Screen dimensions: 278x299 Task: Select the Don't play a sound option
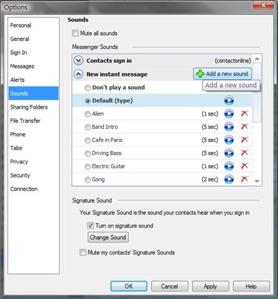click(x=88, y=88)
